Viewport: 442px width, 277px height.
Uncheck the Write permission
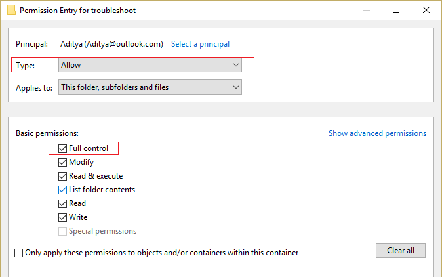(62, 217)
